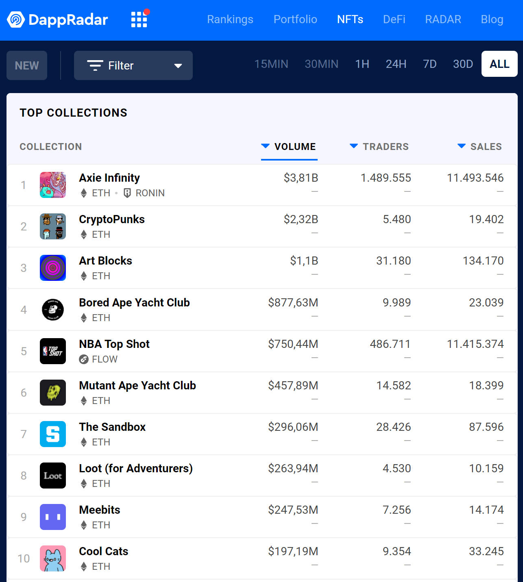Click the Art Blocks collection icon
This screenshot has height=582, width=523.
pos(53,268)
